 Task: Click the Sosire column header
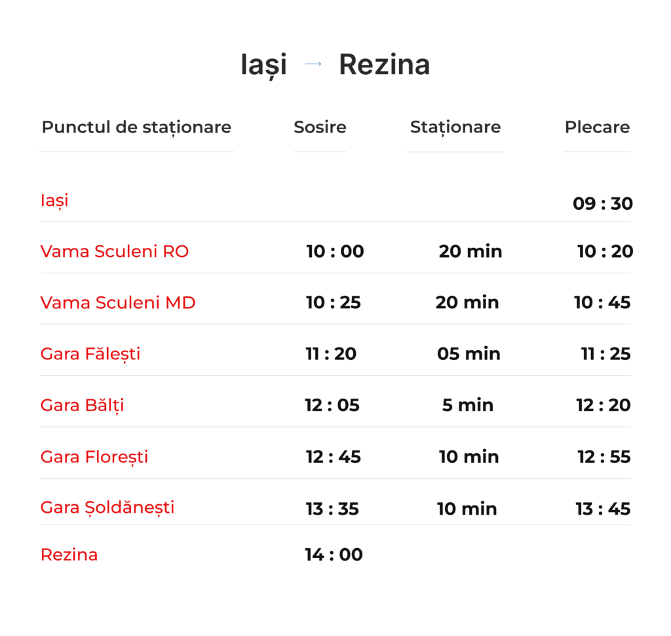coord(320,127)
